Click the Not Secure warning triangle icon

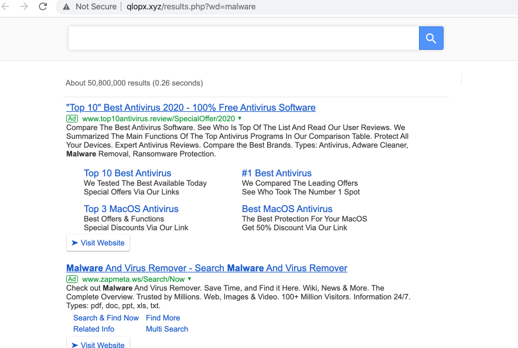66,7
